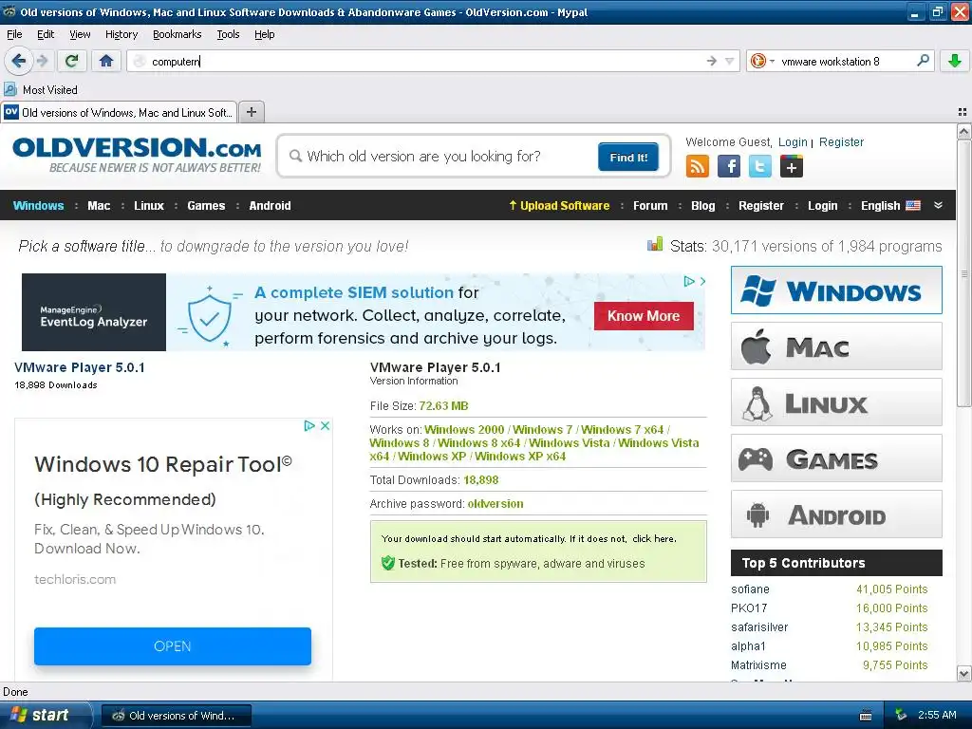Screen dimensions: 972x729
Task: Open contributor safarisilver's profile
Action: tap(759, 627)
